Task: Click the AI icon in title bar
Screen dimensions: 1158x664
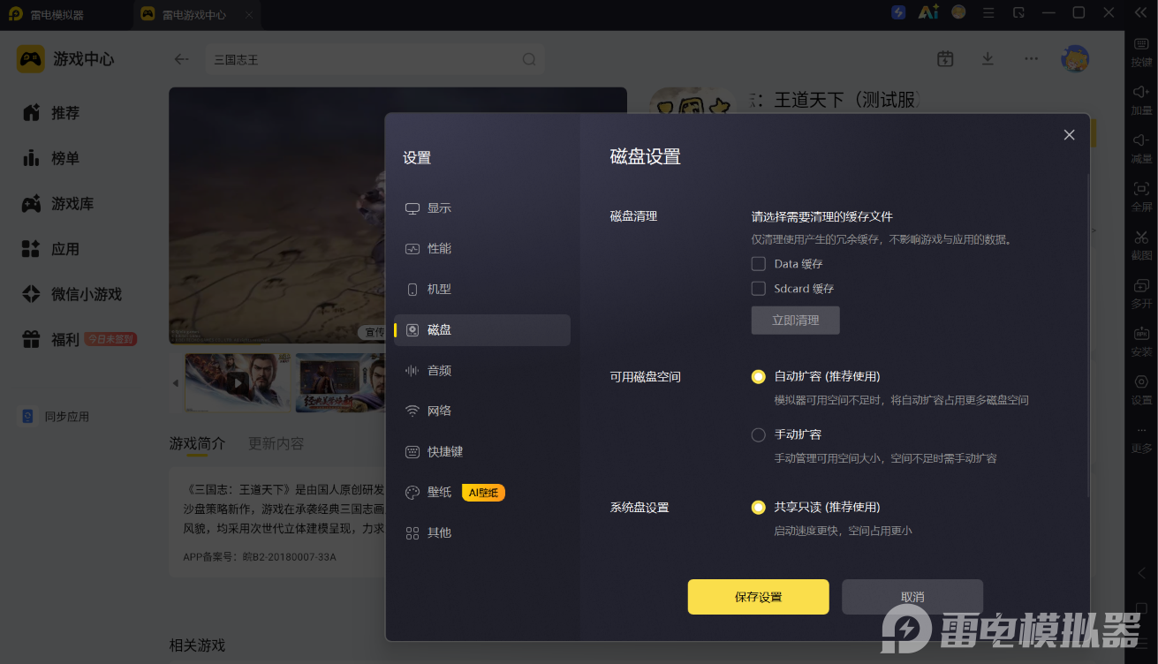Action: [x=928, y=12]
